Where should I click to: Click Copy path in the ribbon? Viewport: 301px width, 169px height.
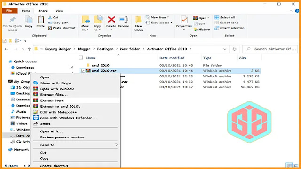click(x=58, y=23)
